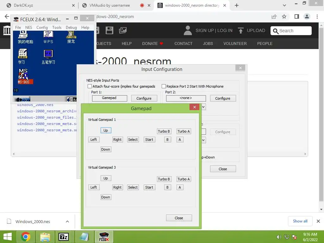Bind Start on Virtual Gamepad 3
Viewport: 324px width, 243px height.
pyautogui.click(x=149, y=187)
